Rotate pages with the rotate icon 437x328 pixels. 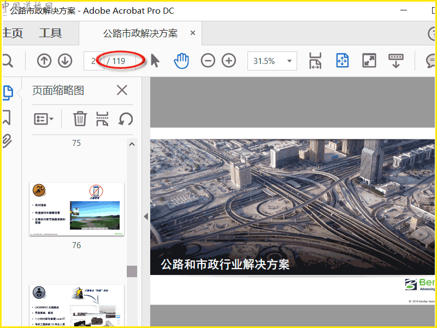126,119
